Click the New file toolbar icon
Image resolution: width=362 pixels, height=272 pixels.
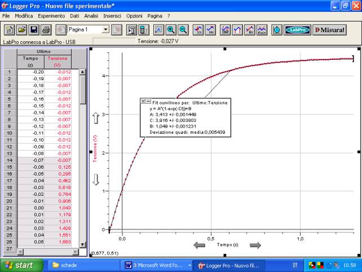click(x=10, y=30)
